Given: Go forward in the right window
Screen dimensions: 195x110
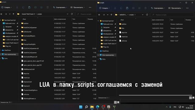Looking at the screenshot, I should click(104, 15).
